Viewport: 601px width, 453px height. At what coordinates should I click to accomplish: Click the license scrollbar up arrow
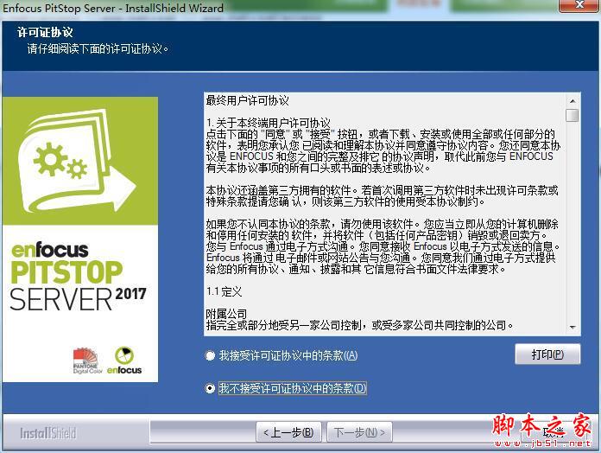[573, 101]
